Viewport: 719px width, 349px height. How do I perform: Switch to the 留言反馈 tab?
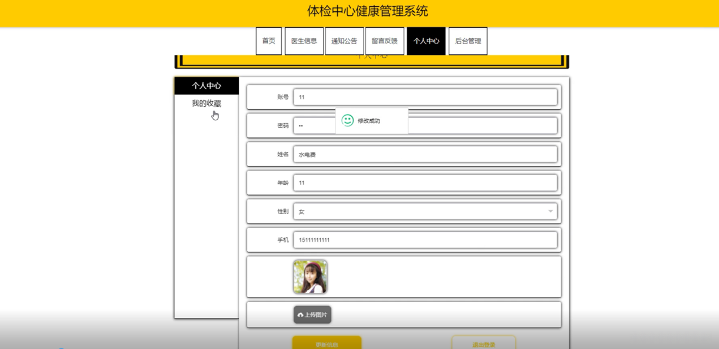pyautogui.click(x=385, y=41)
